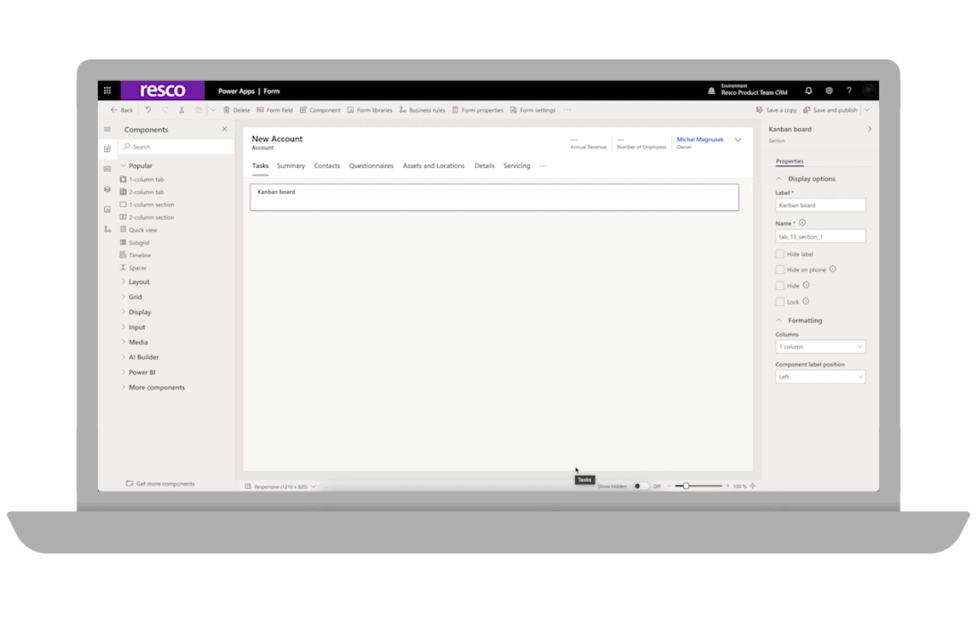Viewport: 977px width, 617px height.
Task: Open Component label position dropdown
Action: (820, 377)
